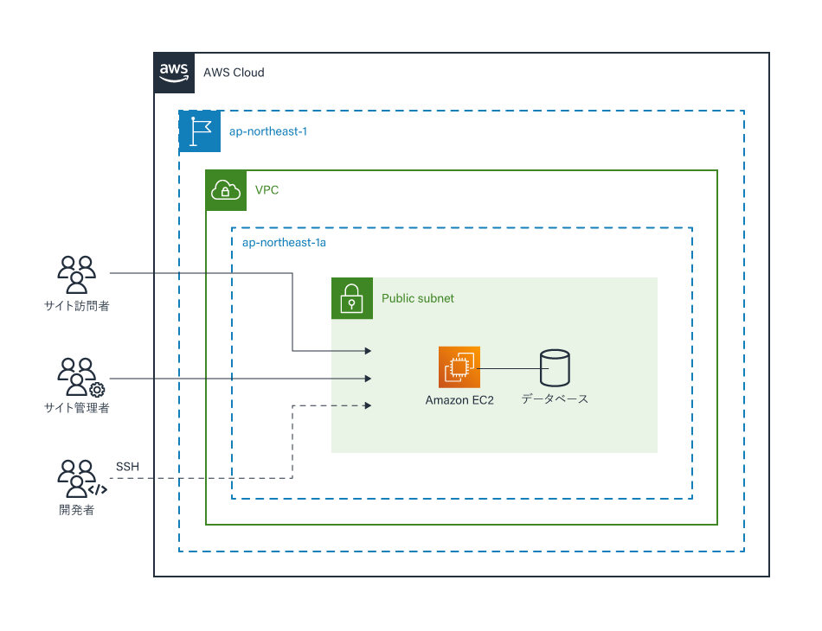This screenshot has width=822, height=631.
Task: Select the サイト訪問者 caption text
Action: (76, 306)
